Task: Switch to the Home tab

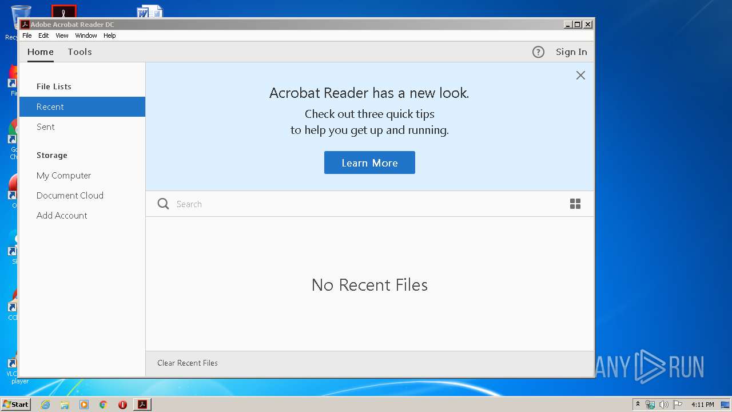Action: pos(41,51)
